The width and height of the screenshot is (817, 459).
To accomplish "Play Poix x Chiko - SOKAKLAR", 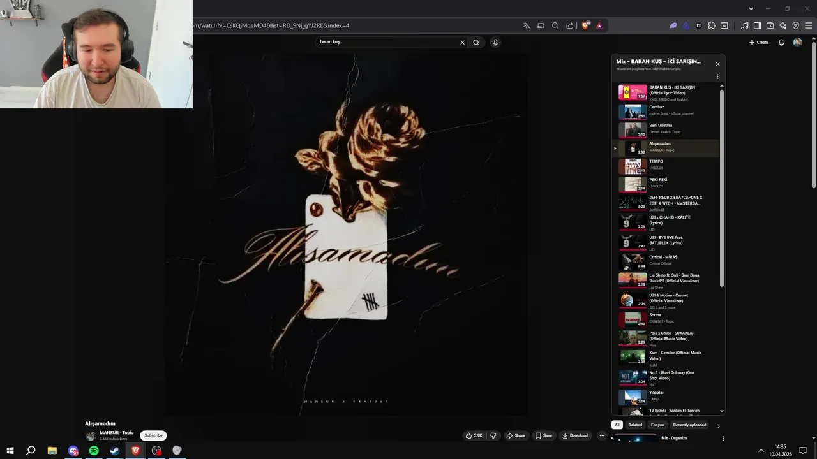I will (x=666, y=339).
